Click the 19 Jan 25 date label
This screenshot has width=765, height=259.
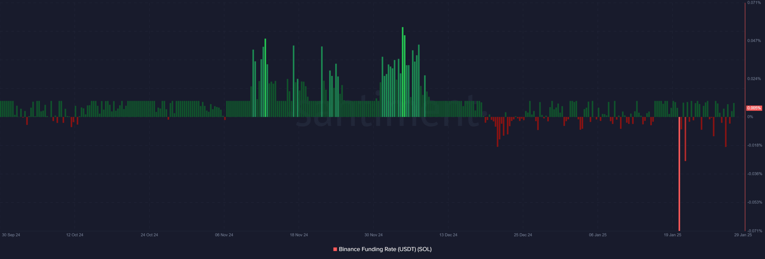coord(672,235)
